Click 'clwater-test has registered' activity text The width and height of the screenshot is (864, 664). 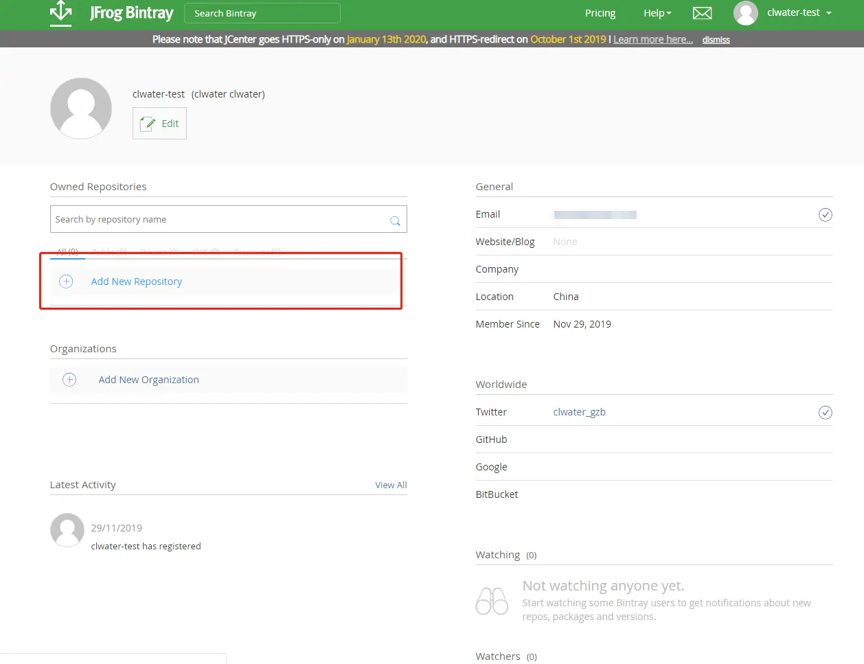click(x=146, y=546)
